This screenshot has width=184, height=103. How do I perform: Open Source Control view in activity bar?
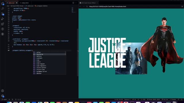tap(3, 14)
